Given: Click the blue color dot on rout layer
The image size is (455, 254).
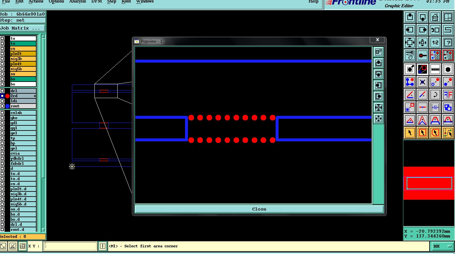Looking at the screenshot, I should click(x=7, y=106).
